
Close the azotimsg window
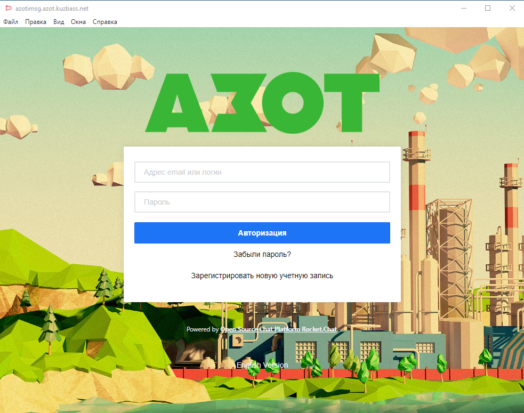512,8
